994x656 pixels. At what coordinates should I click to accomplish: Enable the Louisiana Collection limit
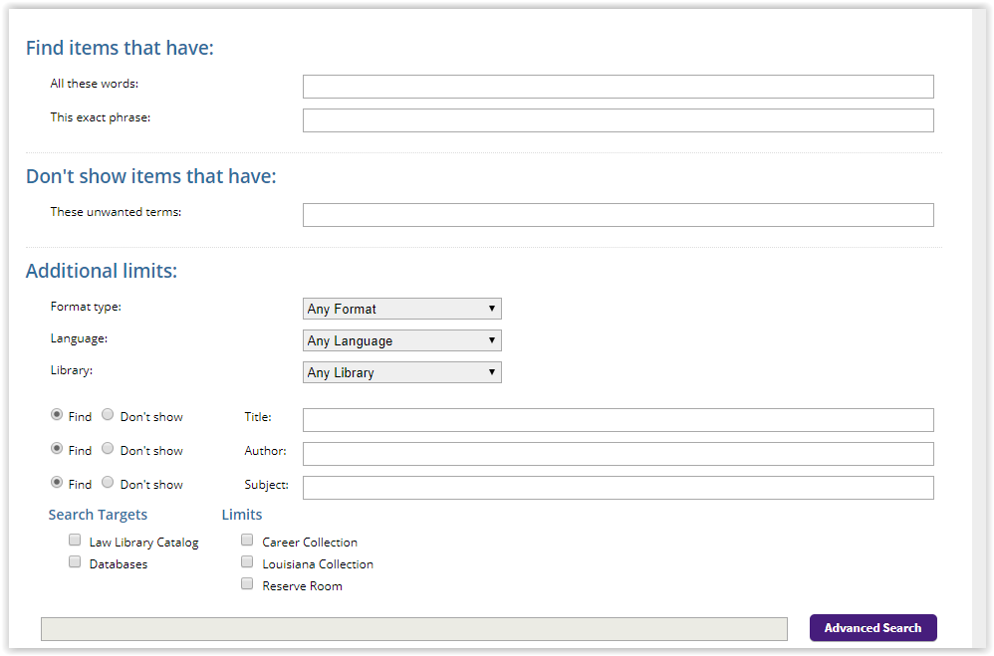(x=247, y=562)
